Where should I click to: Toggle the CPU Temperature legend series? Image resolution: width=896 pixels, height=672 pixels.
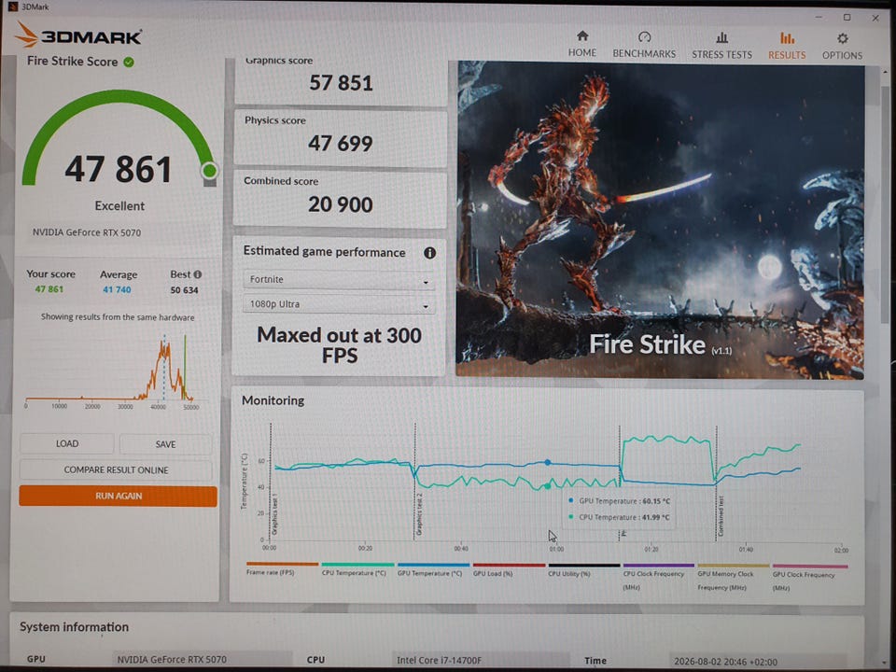pos(357,569)
